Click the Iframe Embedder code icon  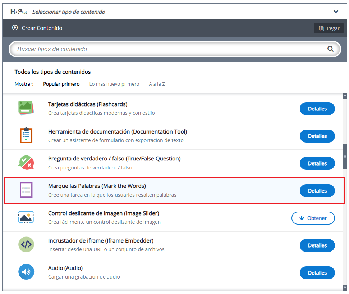[26, 245]
